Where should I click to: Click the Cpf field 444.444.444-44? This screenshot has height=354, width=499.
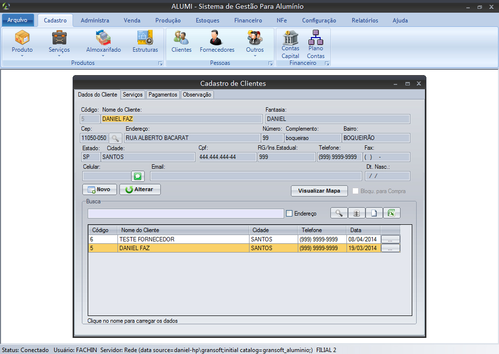(228, 157)
